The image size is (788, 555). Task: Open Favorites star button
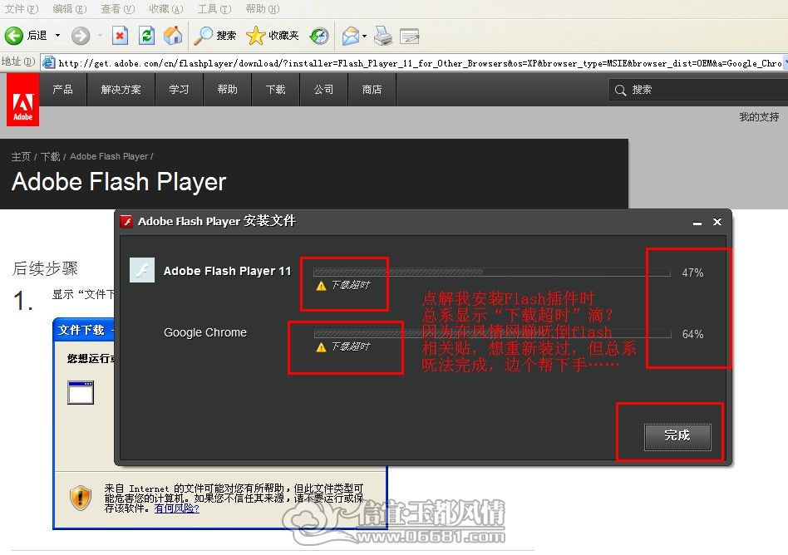(273, 36)
